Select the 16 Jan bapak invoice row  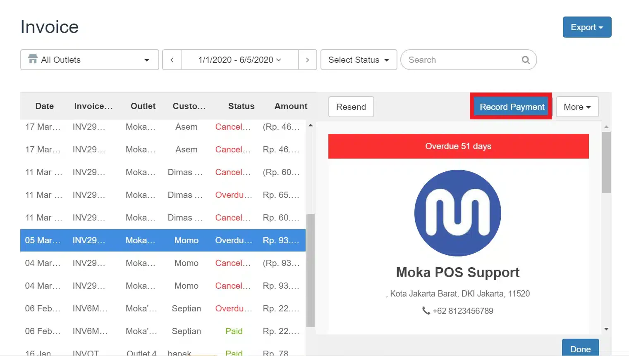[163, 350]
